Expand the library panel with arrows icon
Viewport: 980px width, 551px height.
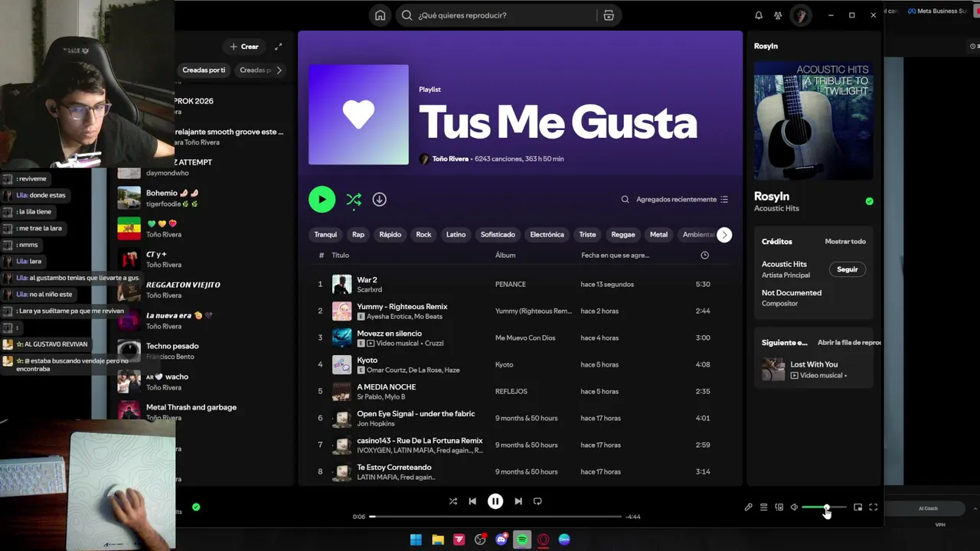click(x=278, y=47)
